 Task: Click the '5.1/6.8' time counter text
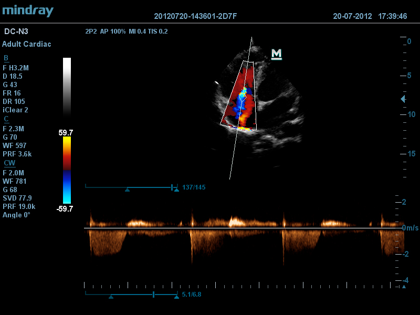192,295
